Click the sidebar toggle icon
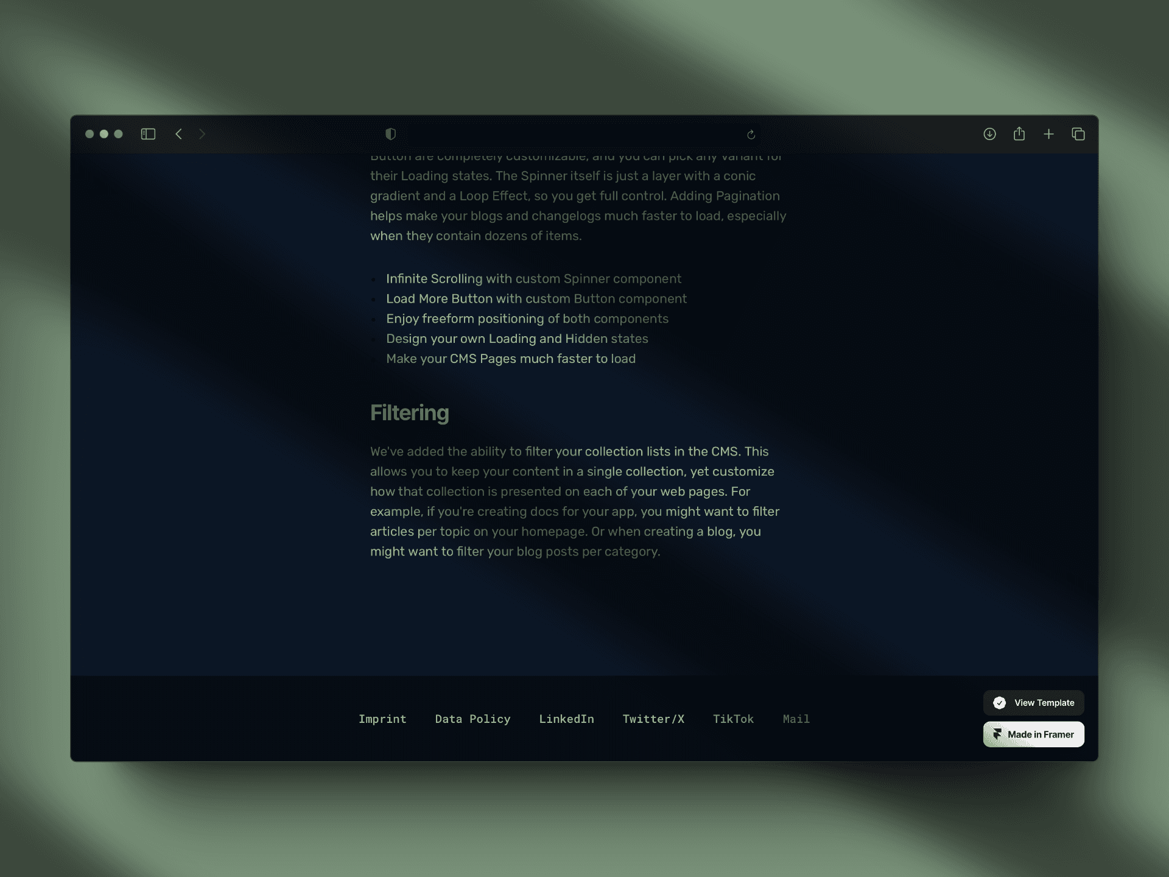The image size is (1169, 877). point(147,133)
